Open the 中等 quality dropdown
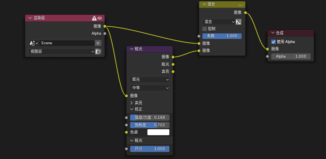The width and height of the screenshot is (326, 159). [x=150, y=88]
